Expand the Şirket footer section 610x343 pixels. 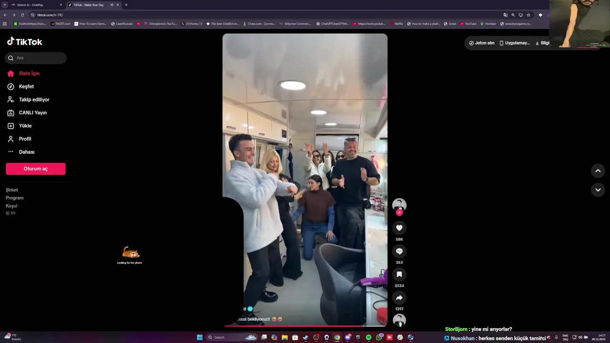(x=12, y=190)
